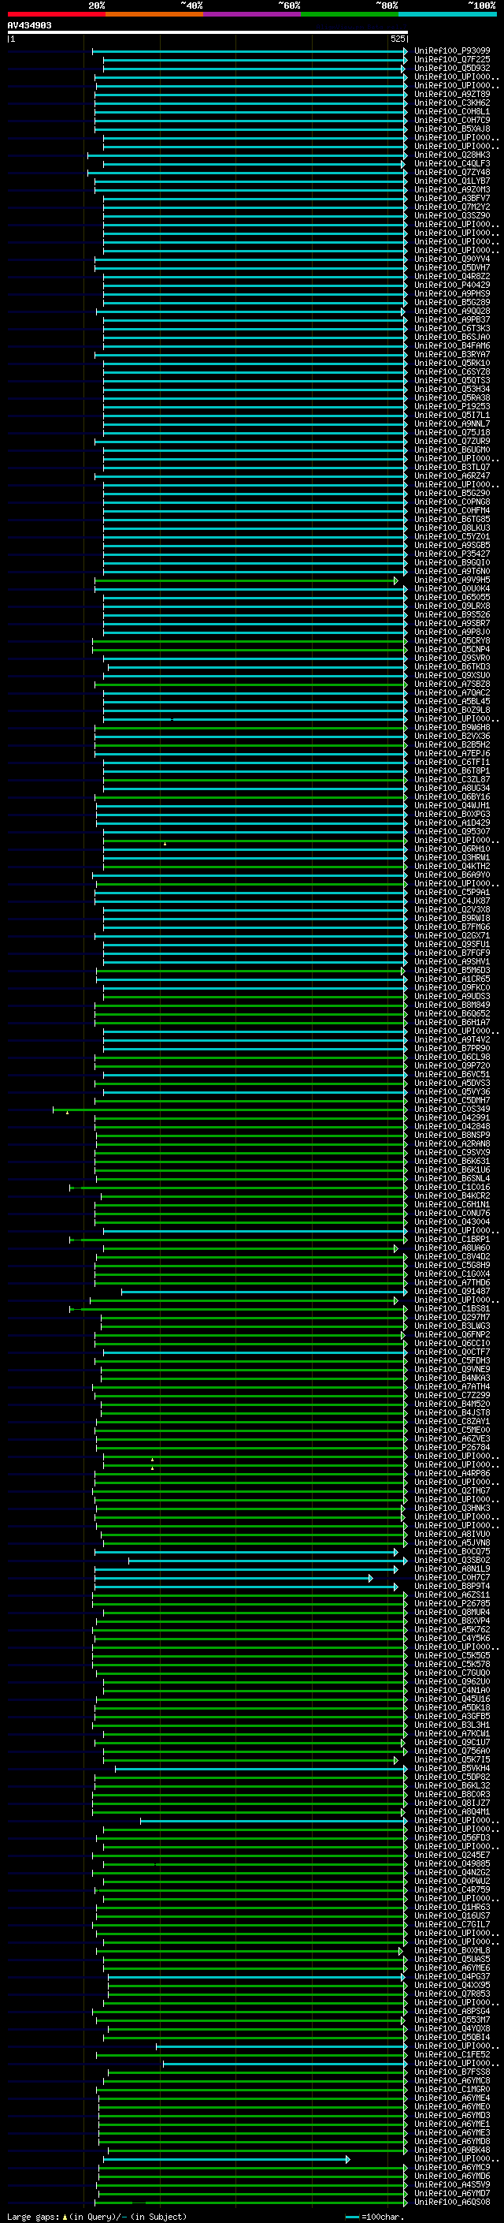
Task: Open hit UniRef100_A9ZT89
Action: point(451,94)
